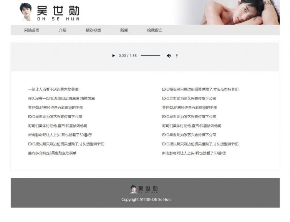
Task: Seek on the audio progress bar
Action: click(x=150, y=55)
